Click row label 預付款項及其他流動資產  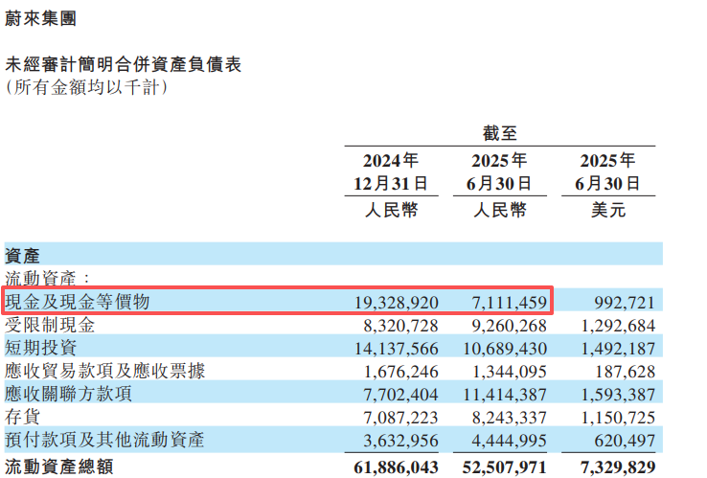coord(104,440)
